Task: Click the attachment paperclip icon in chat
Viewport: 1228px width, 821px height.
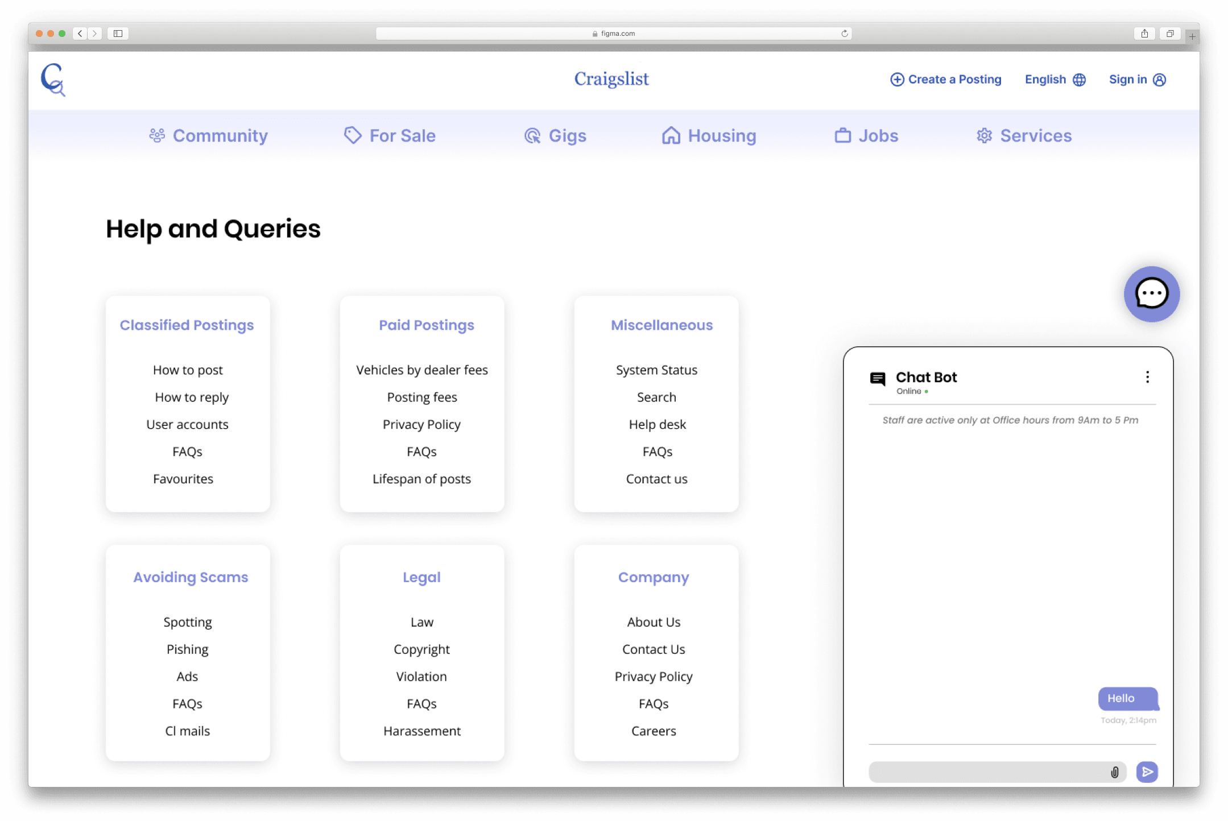Action: (1114, 772)
